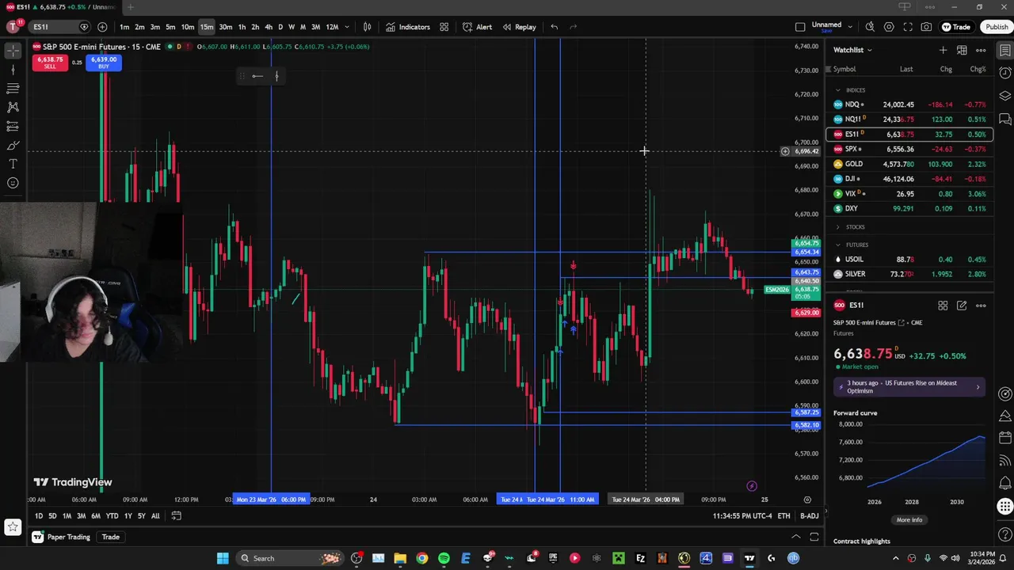This screenshot has height=570, width=1014.
Task: Enter fullscreen chart mode
Action: [x=908, y=27]
